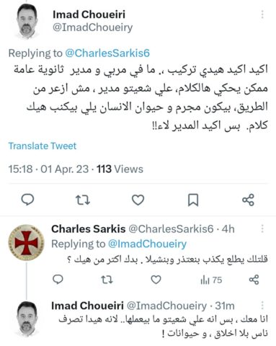Image resolution: width=276 pixels, height=346 pixels.
Task: Retweet Charles Sarkis's reply
Action: point(107,280)
